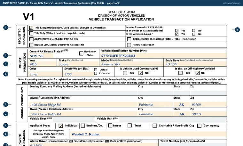Viewport: 243px width, 146px height.
Task: Toggle Yes for Alaskan Resident owner
Action: point(177,30)
